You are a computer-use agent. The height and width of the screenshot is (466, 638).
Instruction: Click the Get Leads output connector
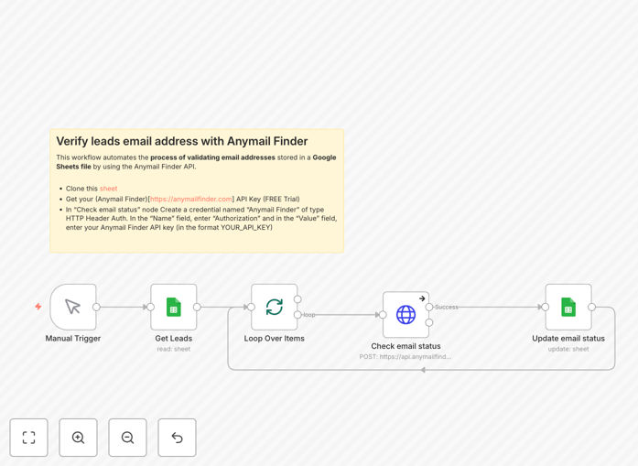pos(197,307)
